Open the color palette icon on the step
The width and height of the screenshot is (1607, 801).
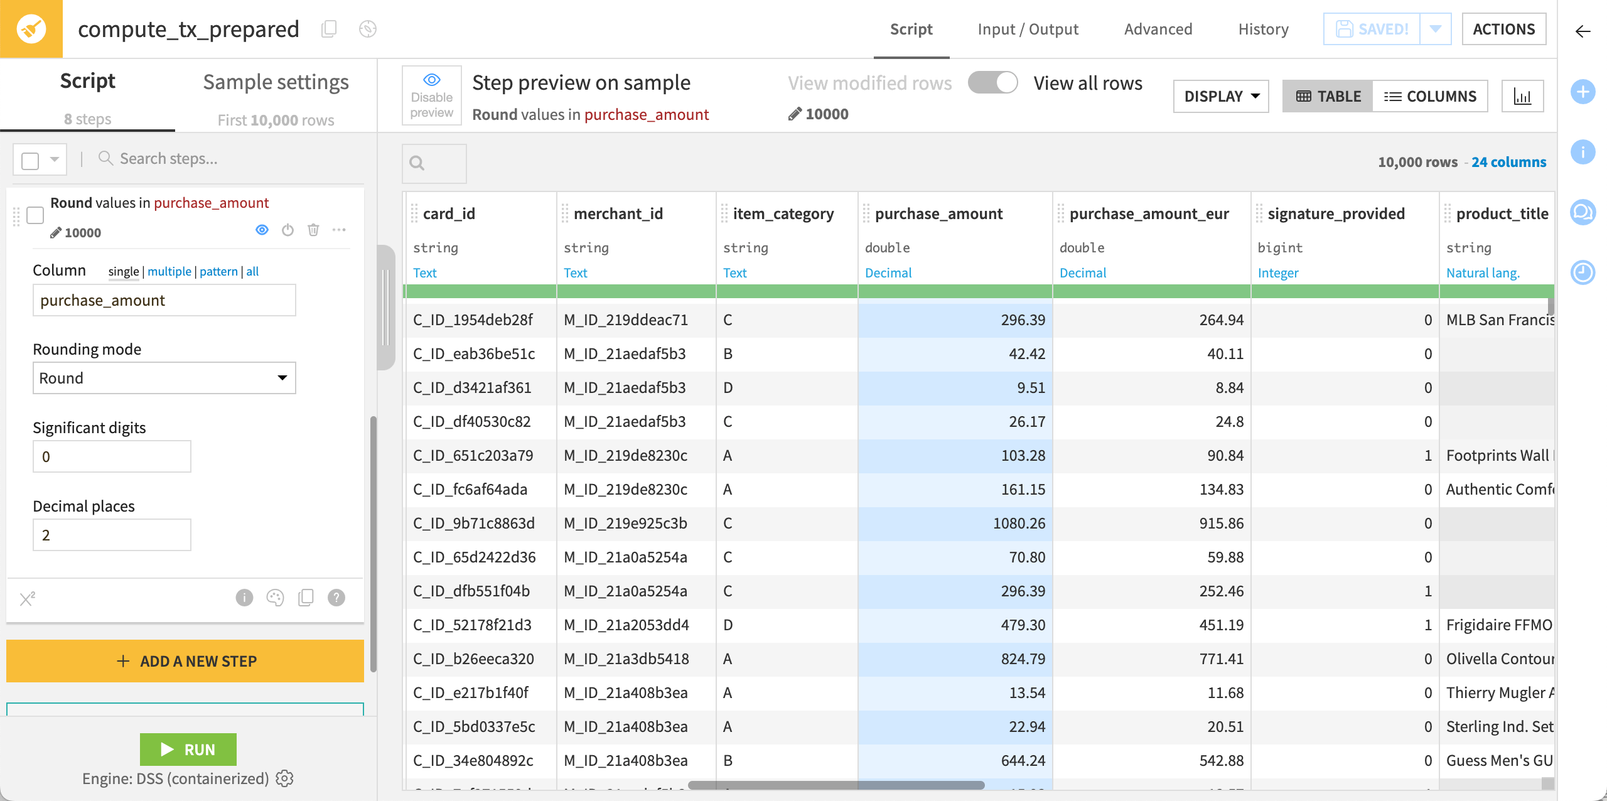pos(276,598)
